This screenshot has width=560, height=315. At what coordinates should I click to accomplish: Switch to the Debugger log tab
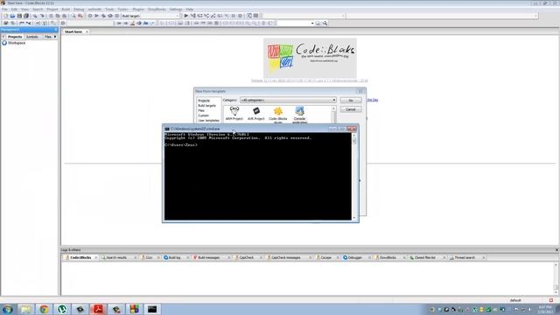[x=355, y=257]
